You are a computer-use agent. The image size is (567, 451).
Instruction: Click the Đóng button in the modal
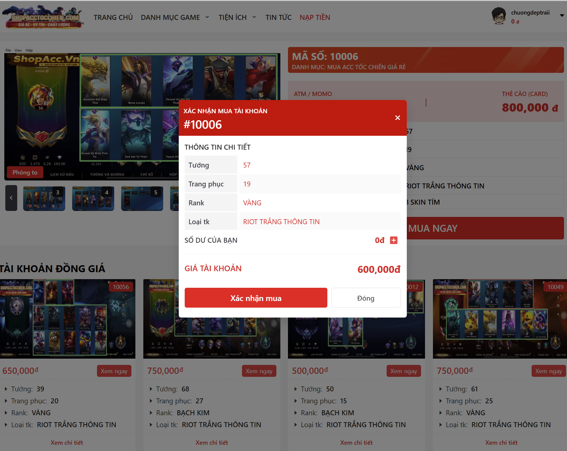click(366, 298)
